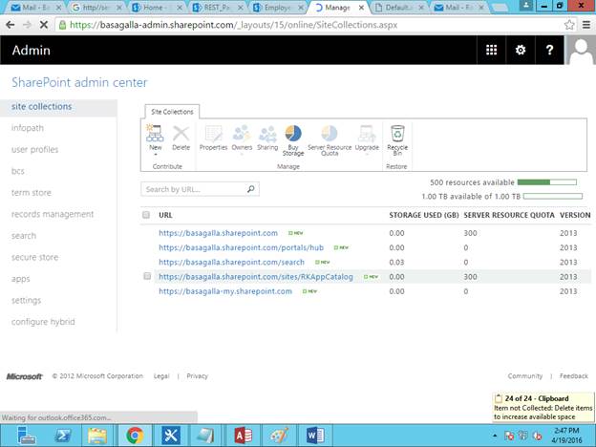Click the Delete site collection icon

[x=181, y=134]
